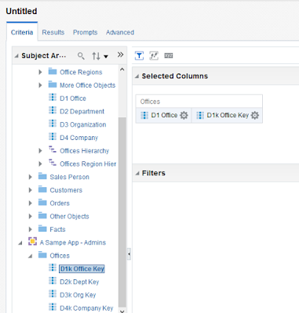Screen dimensions: 299x313
Task: Open the D1k Office Key column gear menu
Action: pyautogui.click(x=255, y=115)
